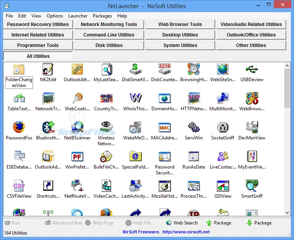The image size is (294, 240).
Task: Select the DevManView utility icon
Action: tap(252, 127)
